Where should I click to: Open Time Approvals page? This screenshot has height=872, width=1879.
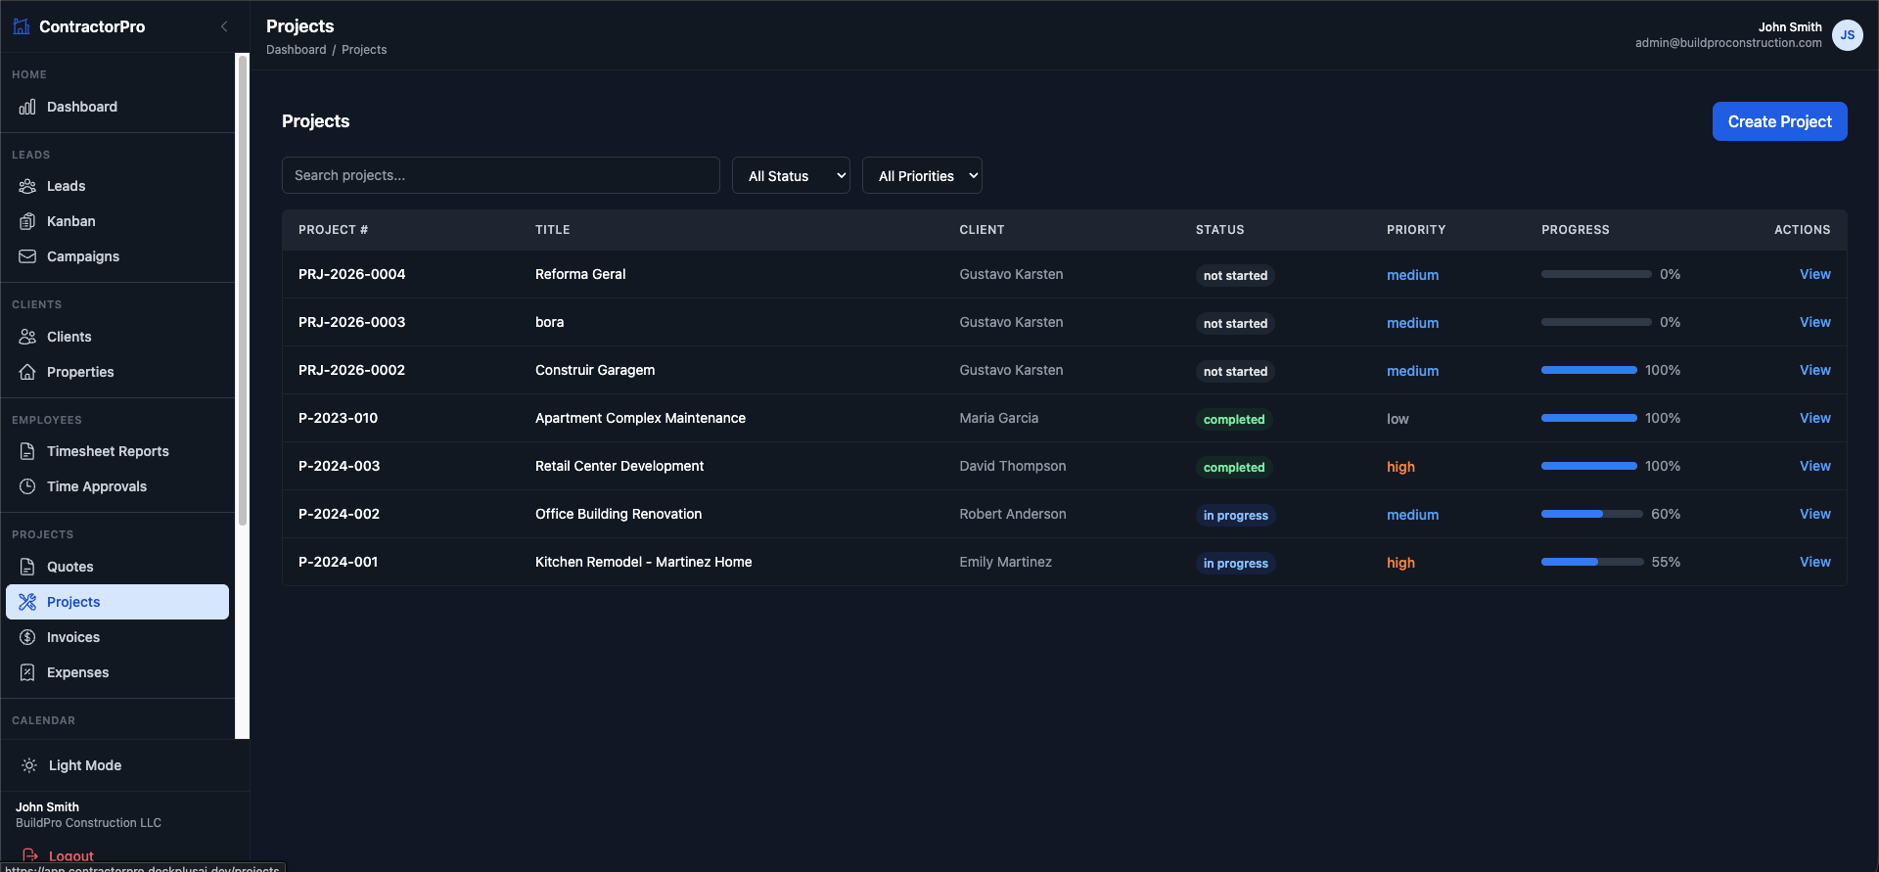point(117,486)
